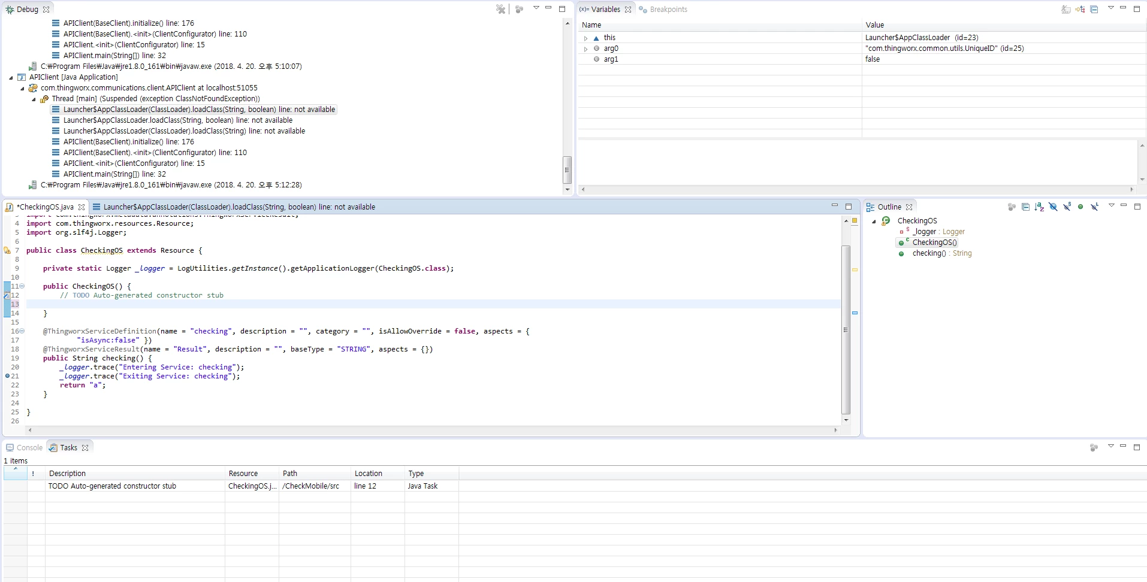Click the editor vertical scrollbar thumb
The width and height of the screenshot is (1147, 582).
coord(846,329)
